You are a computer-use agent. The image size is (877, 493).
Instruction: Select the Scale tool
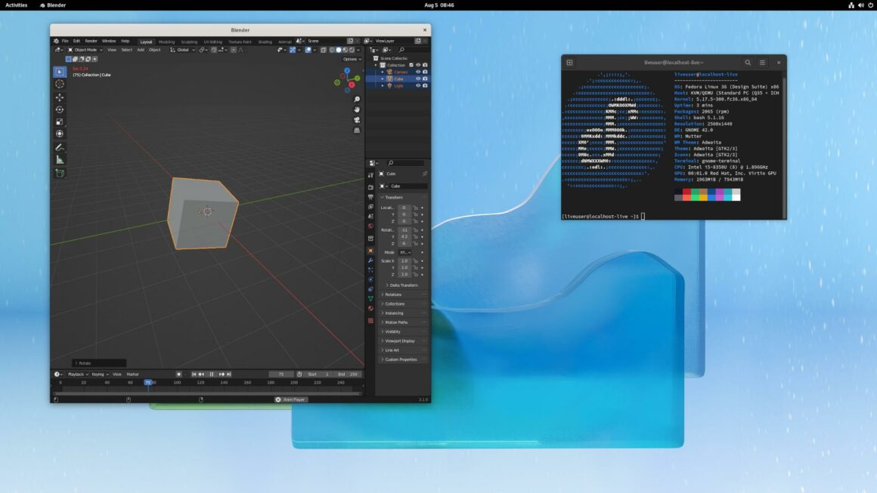(60, 122)
